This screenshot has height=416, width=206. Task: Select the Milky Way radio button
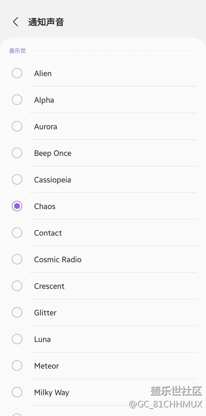tap(17, 392)
